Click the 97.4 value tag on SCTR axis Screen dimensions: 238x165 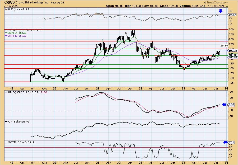(x=231, y=142)
